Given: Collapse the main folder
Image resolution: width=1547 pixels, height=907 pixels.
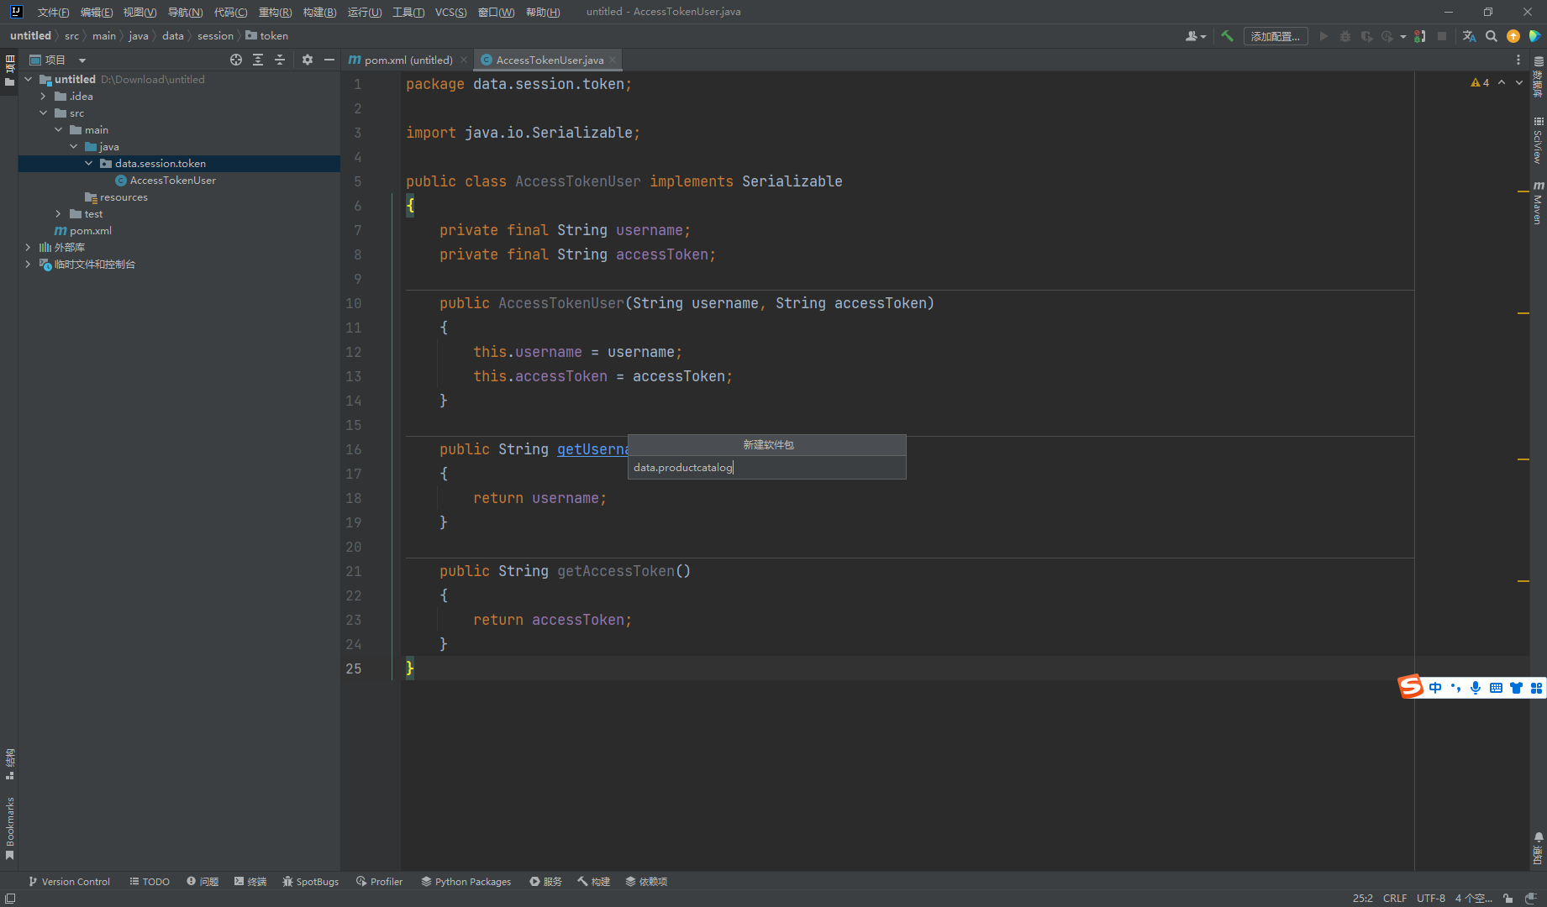Looking at the screenshot, I should [58, 130].
